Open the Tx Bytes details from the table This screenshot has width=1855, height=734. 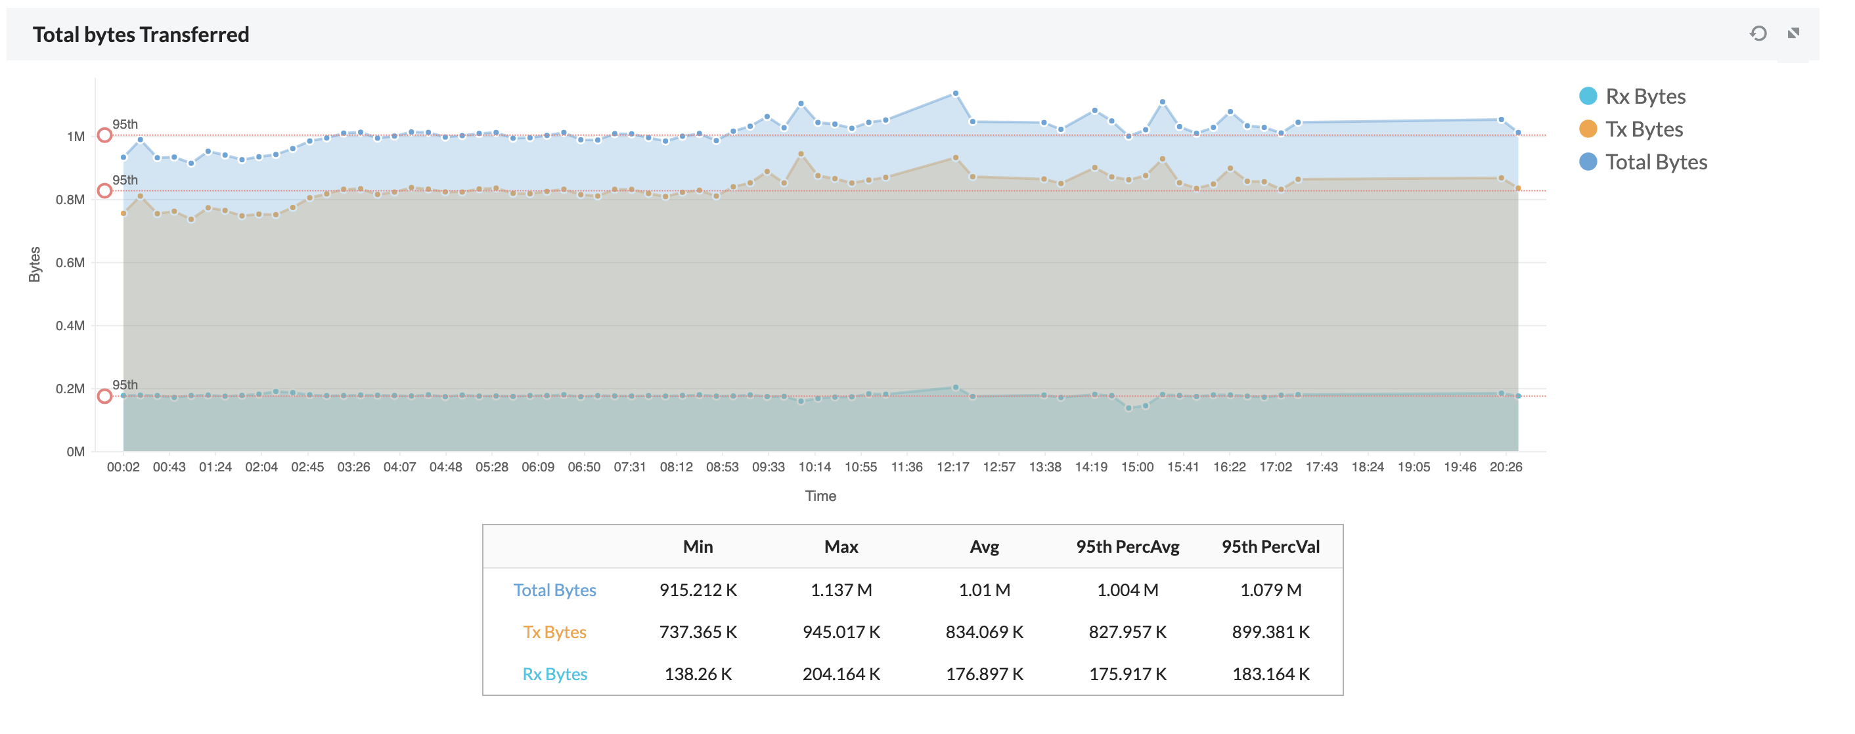coord(554,632)
